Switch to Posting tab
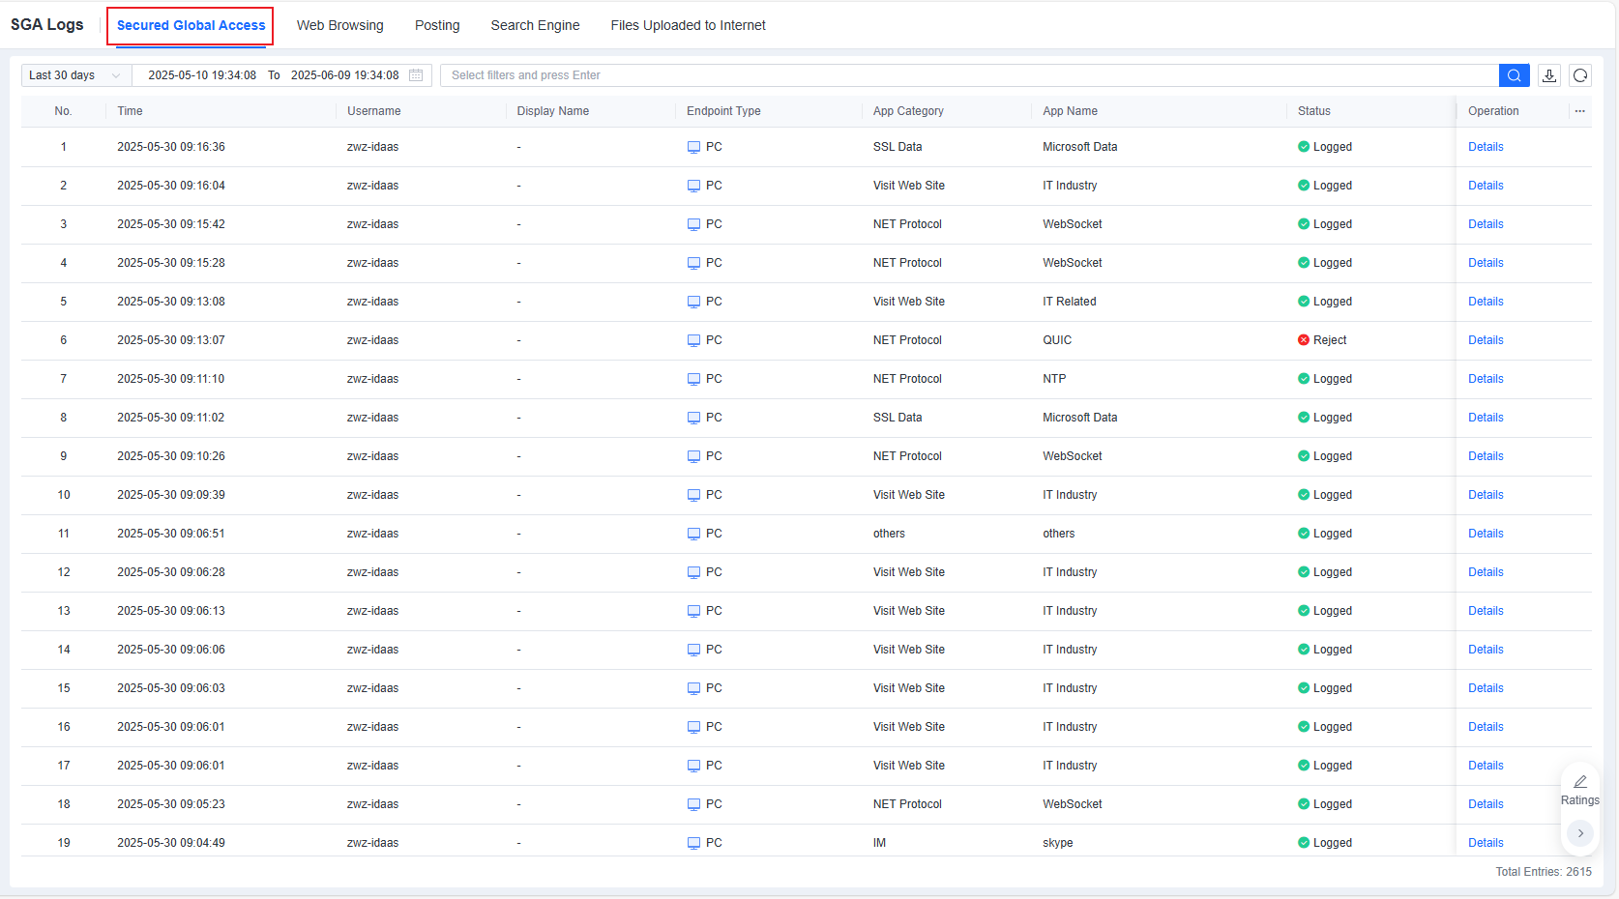1619x899 pixels. coord(437,25)
